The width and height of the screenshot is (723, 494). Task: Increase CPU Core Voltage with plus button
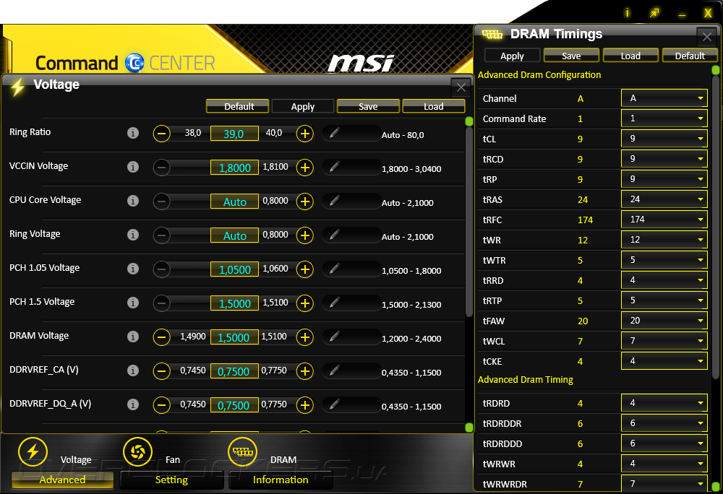pyautogui.click(x=305, y=201)
